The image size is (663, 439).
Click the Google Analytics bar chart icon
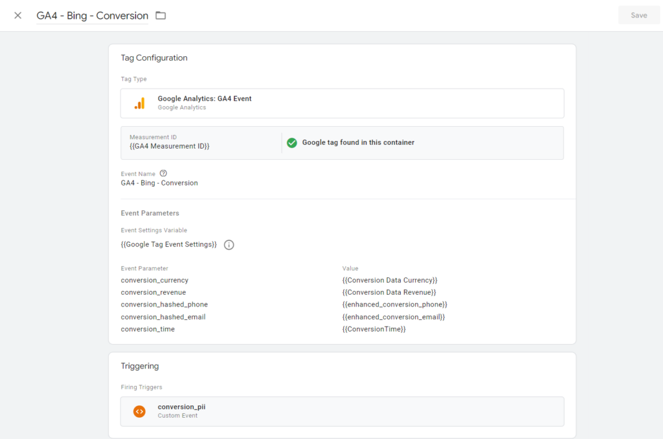click(139, 103)
